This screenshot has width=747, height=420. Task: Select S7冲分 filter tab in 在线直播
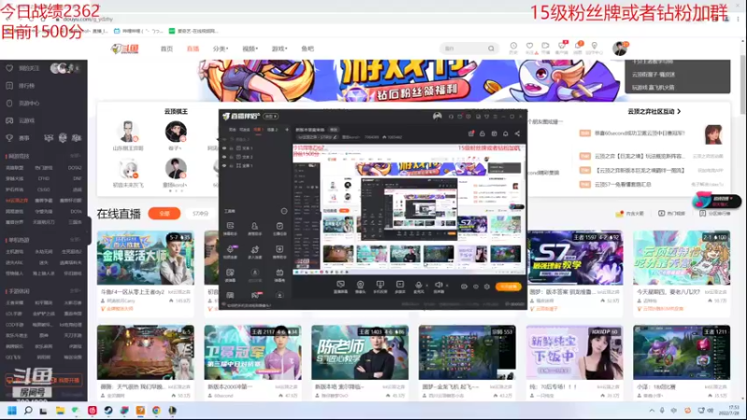point(201,214)
